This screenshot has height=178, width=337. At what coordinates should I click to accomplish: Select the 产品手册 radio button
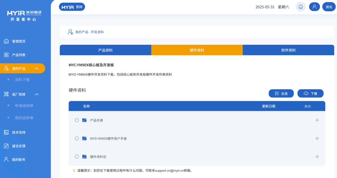[77, 120]
